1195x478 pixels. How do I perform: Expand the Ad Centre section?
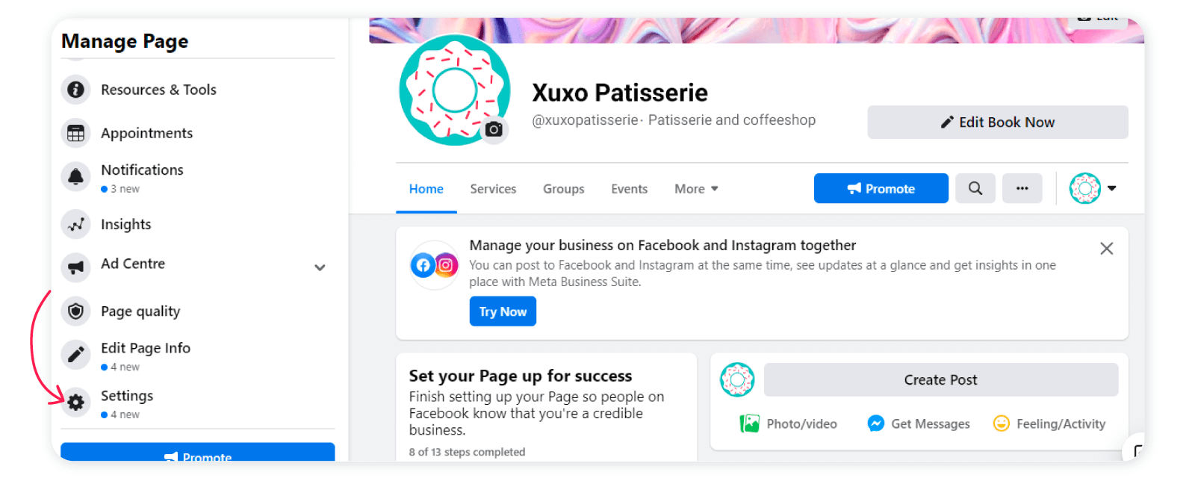320,267
